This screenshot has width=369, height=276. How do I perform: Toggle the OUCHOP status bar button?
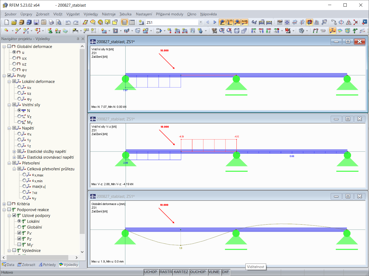[x=198, y=272]
